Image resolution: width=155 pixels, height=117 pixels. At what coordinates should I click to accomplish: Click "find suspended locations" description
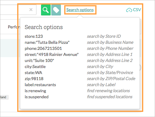pyautogui.click(x=110, y=97)
